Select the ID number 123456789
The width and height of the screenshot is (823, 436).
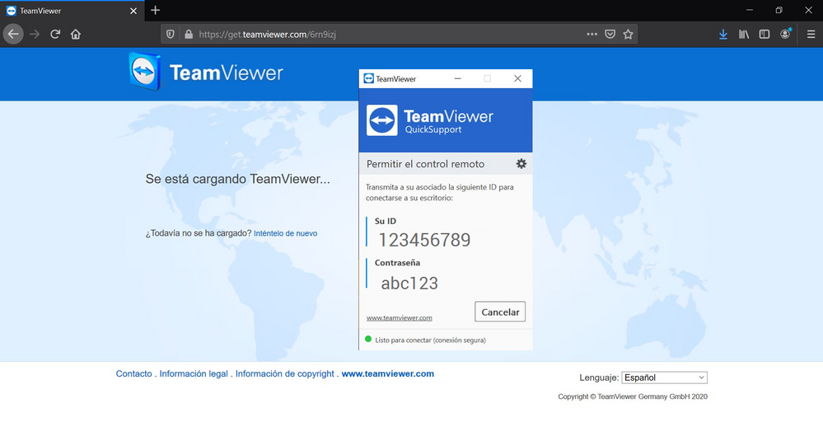click(x=424, y=240)
